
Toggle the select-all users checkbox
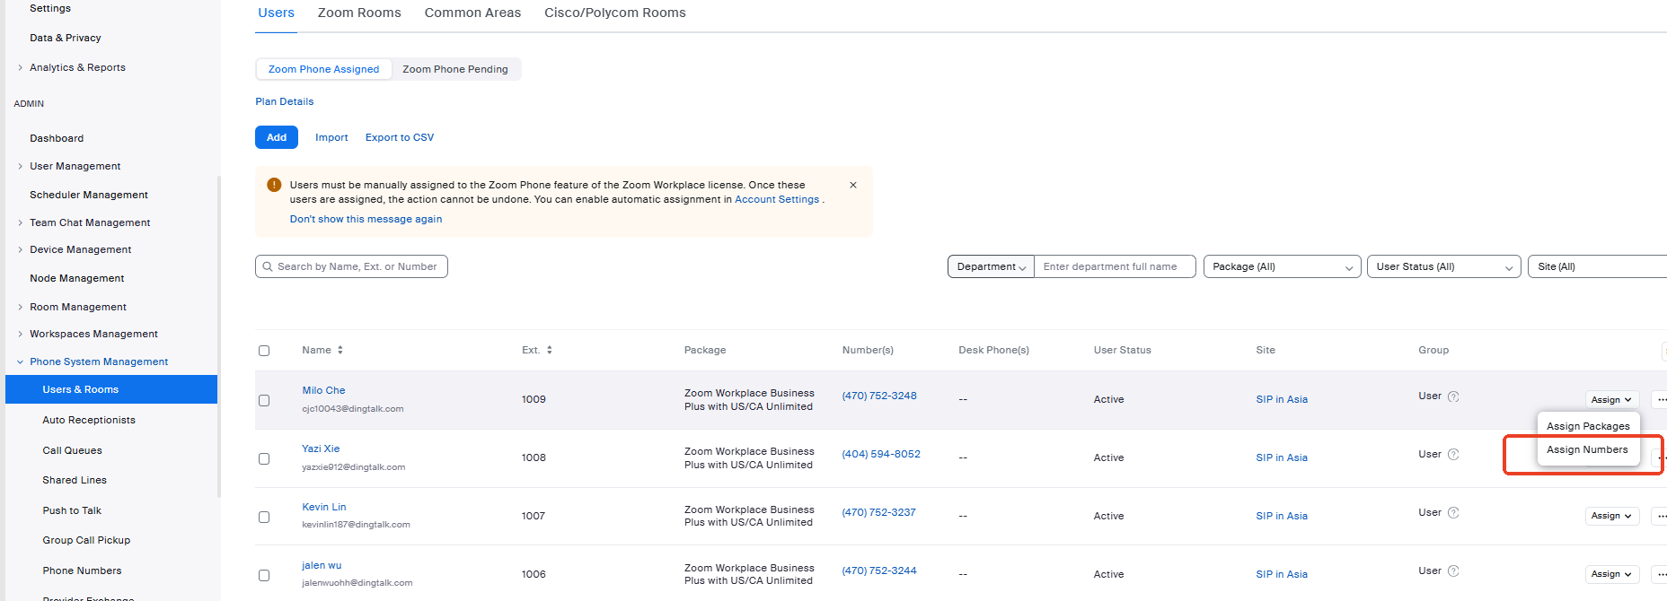click(x=264, y=351)
